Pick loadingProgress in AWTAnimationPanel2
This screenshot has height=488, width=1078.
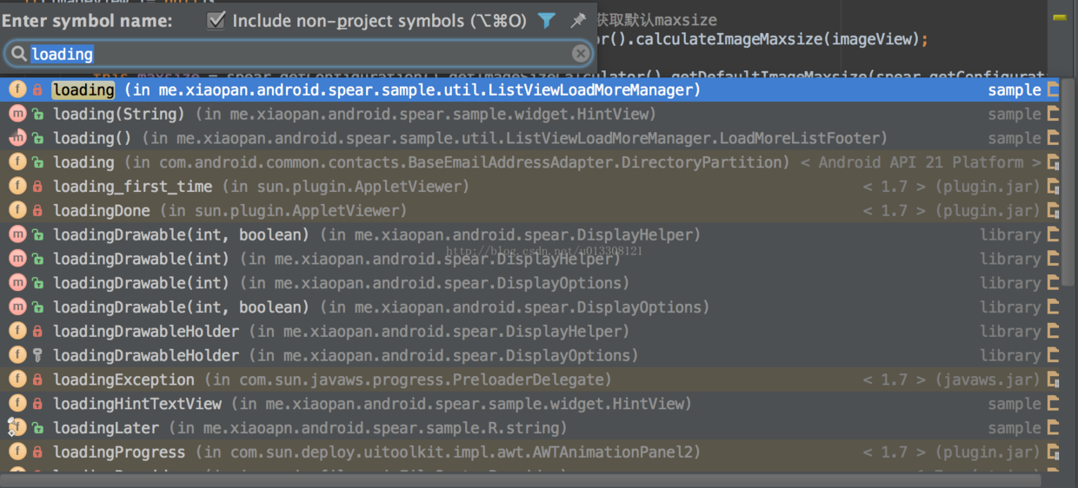coord(530,452)
